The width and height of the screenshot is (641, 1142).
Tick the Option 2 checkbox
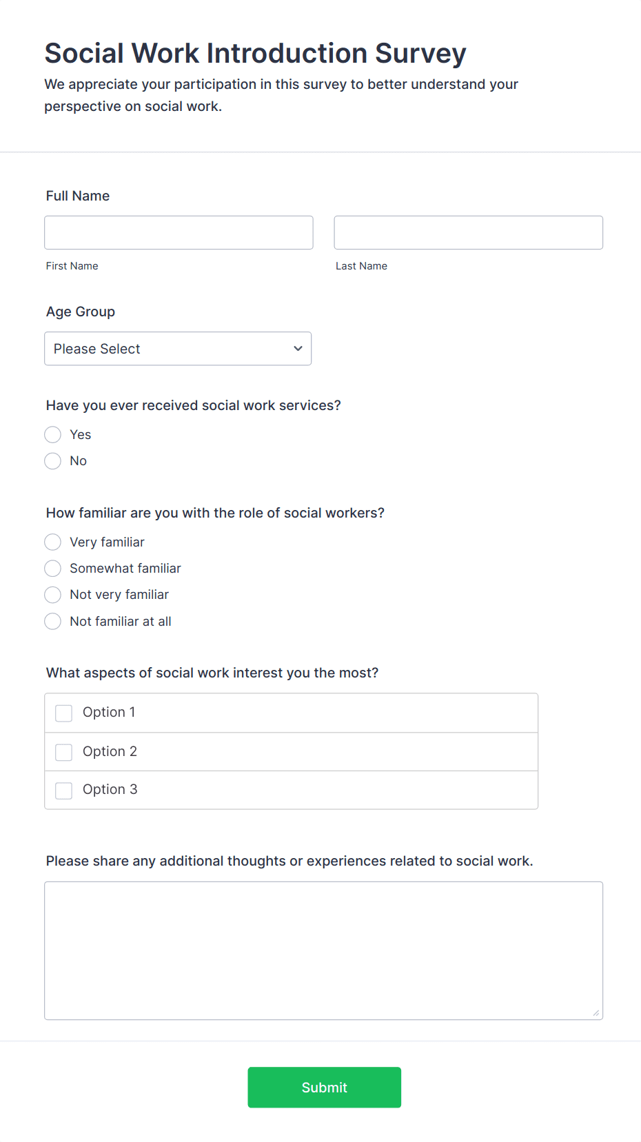[64, 752]
